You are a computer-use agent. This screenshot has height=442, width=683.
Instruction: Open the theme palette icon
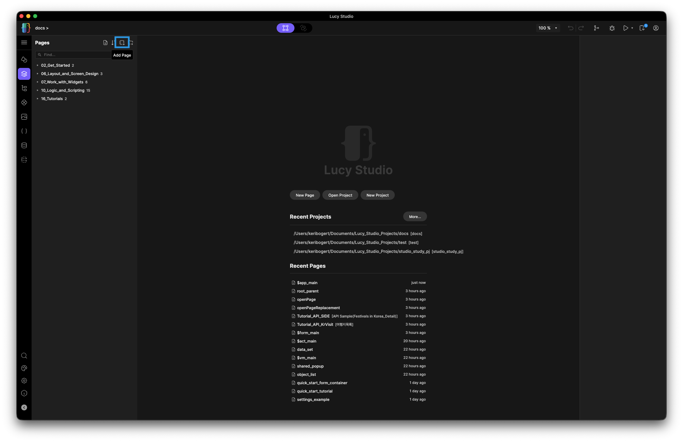[24, 368]
